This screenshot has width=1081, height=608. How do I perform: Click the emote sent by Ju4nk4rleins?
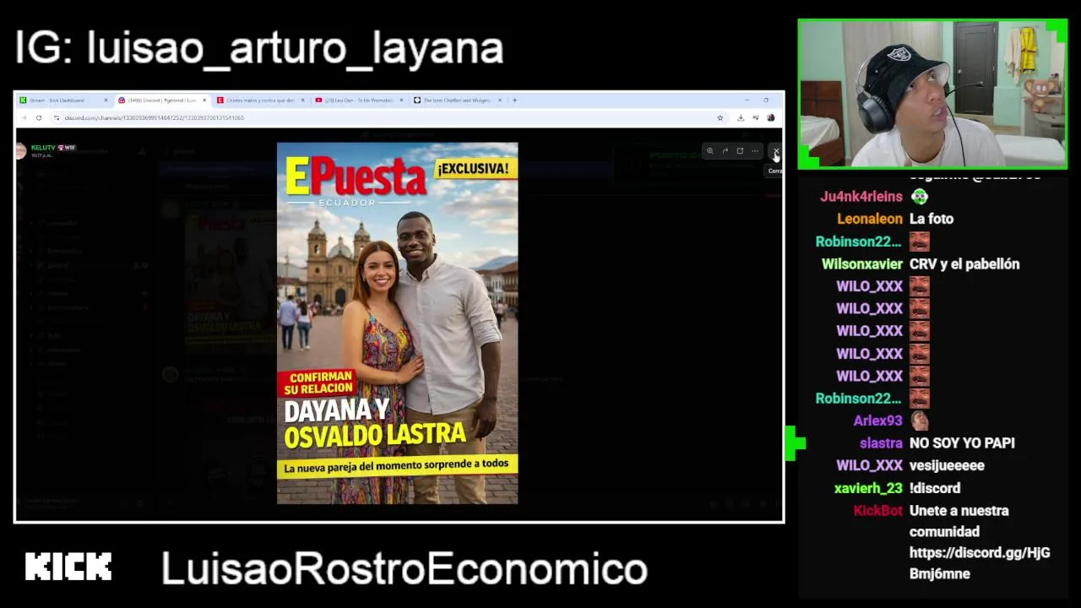(x=920, y=197)
